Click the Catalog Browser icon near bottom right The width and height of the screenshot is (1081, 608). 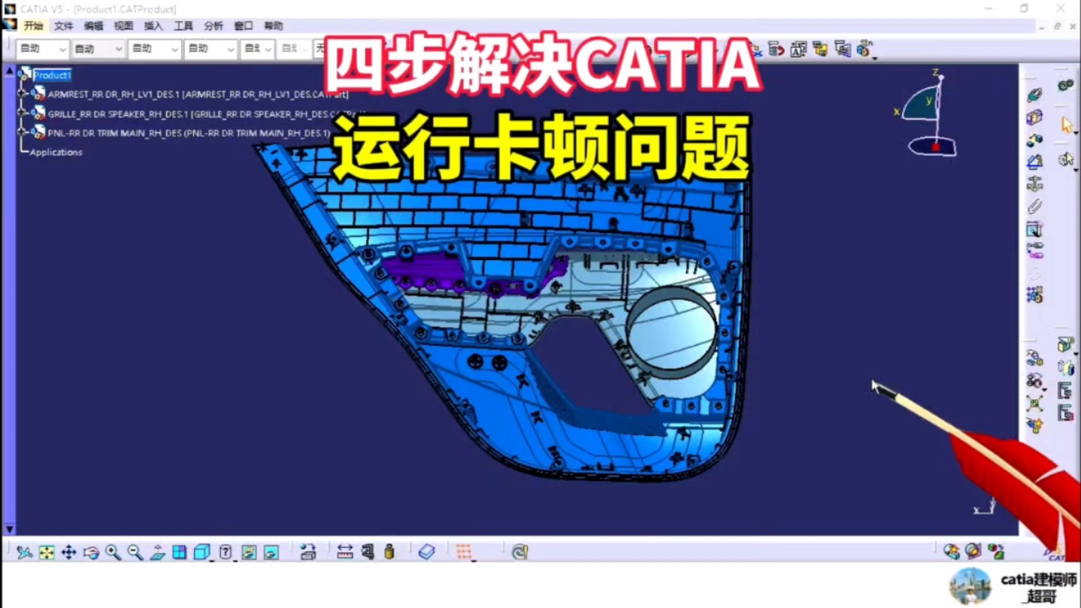pyautogui.click(x=952, y=552)
